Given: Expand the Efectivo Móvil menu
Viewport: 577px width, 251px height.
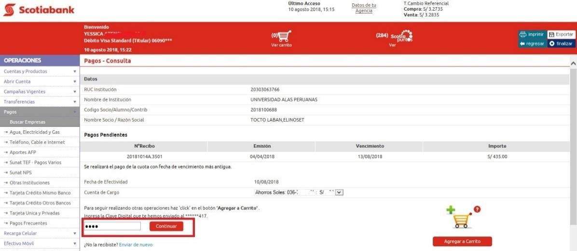Looking at the screenshot, I should pyautogui.click(x=40, y=243).
